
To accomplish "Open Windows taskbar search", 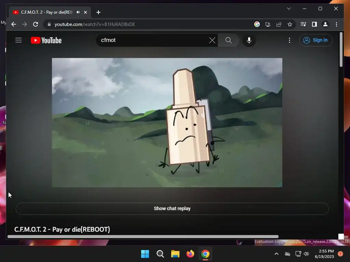I will coord(160,254).
